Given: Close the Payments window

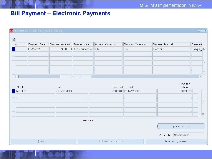Looking at the screenshot, I should click(x=206, y=31).
